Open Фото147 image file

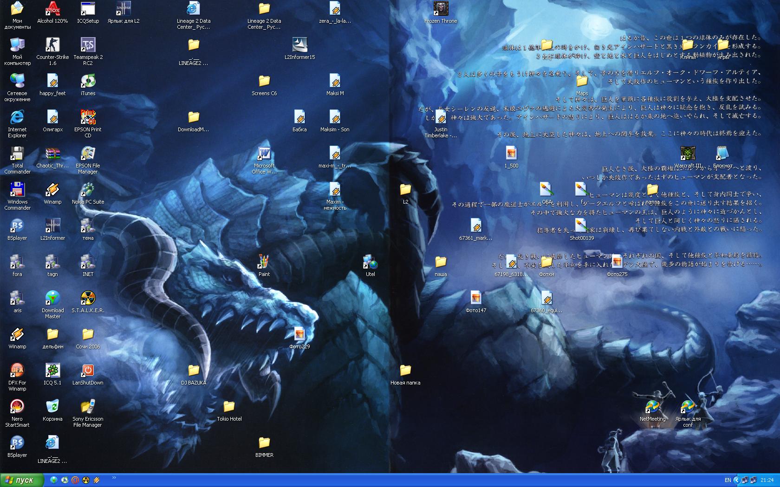coord(476,302)
